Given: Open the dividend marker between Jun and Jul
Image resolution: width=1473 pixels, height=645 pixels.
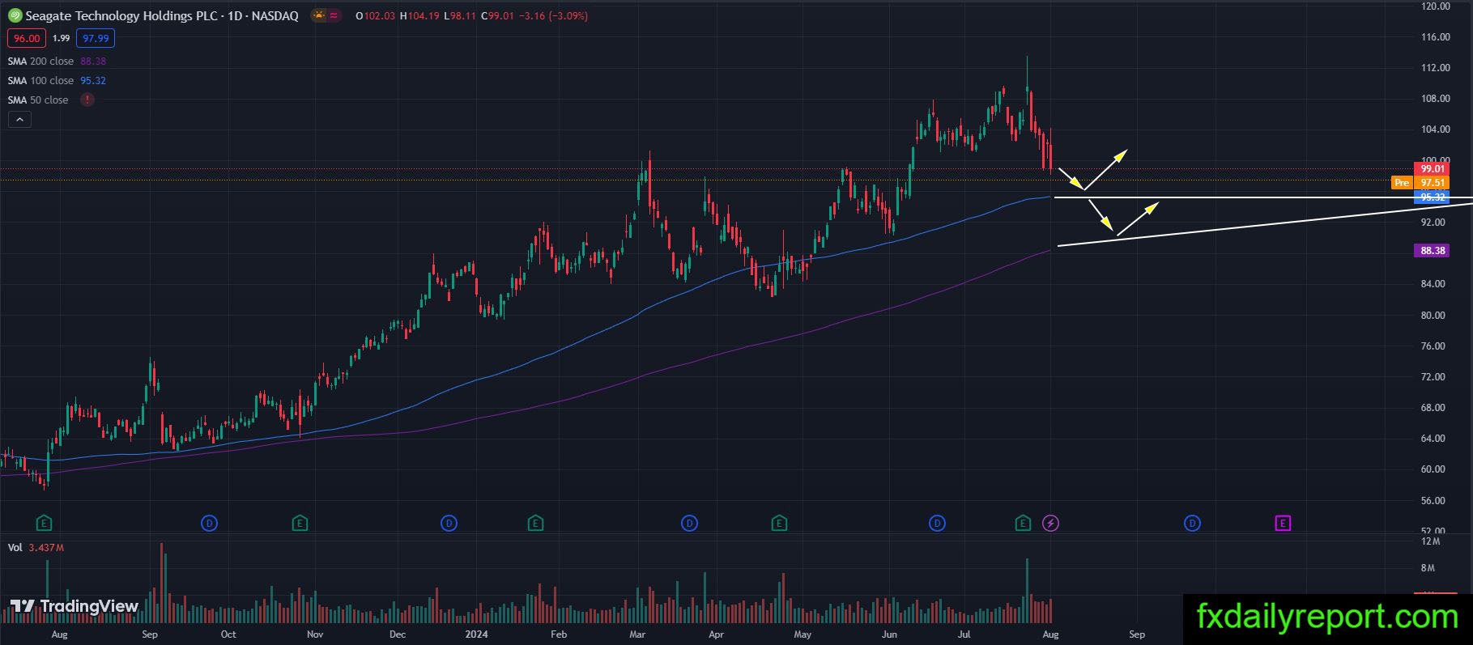Looking at the screenshot, I should [x=937, y=523].
